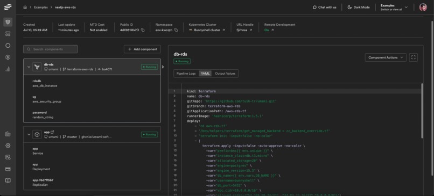Open the organization buildings icon in sidebar
434x196 pixels.
[x=8, y=134]
